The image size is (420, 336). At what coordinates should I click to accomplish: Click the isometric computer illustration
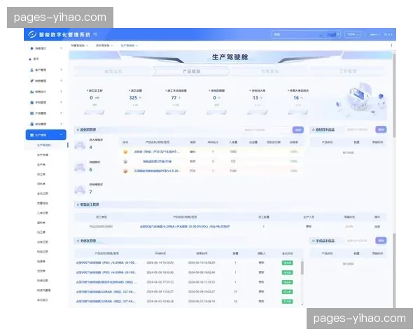(x=360, y=99)
